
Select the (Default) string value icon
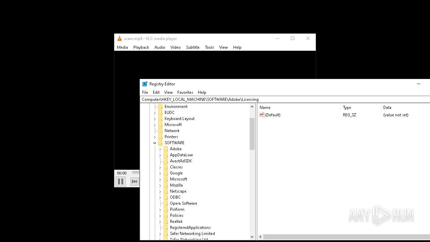pos(262,115)
